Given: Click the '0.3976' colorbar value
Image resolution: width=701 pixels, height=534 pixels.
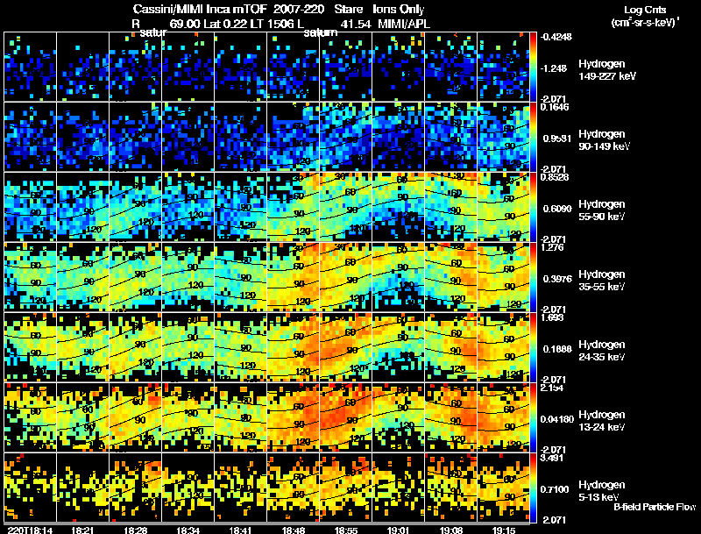Looking at the screenshot, I should point(557,279).
